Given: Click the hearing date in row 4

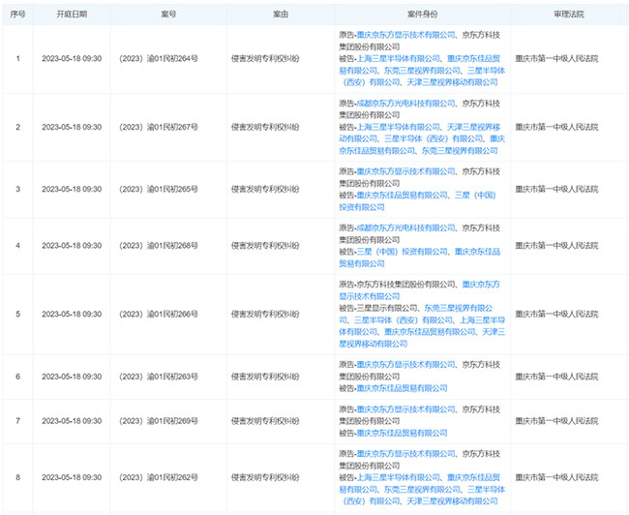Looking at the screenshot, I should [72, 246].
